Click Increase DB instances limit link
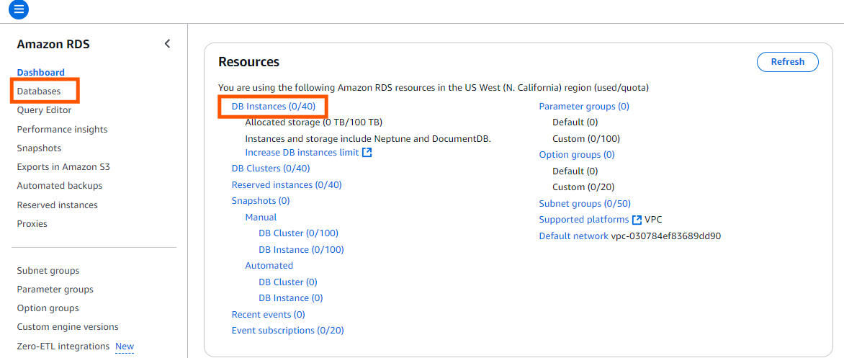The image size is (844, 358). pos(302,153)
